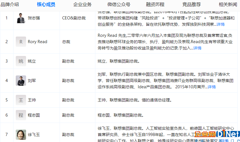
Task: Click row number 6 cell
Action: tap(7, 115)
